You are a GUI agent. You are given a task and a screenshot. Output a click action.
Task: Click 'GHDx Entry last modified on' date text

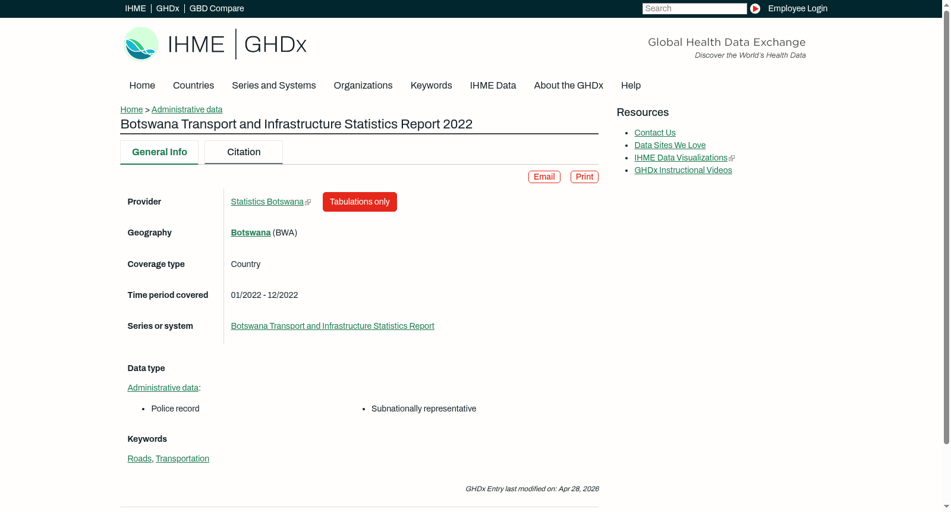532,489
